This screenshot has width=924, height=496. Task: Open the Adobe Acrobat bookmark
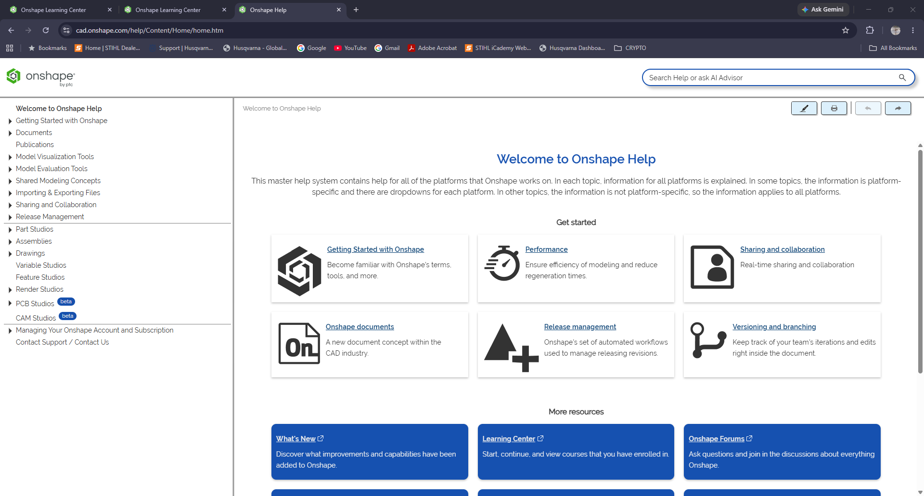click(x=433, y=48)
